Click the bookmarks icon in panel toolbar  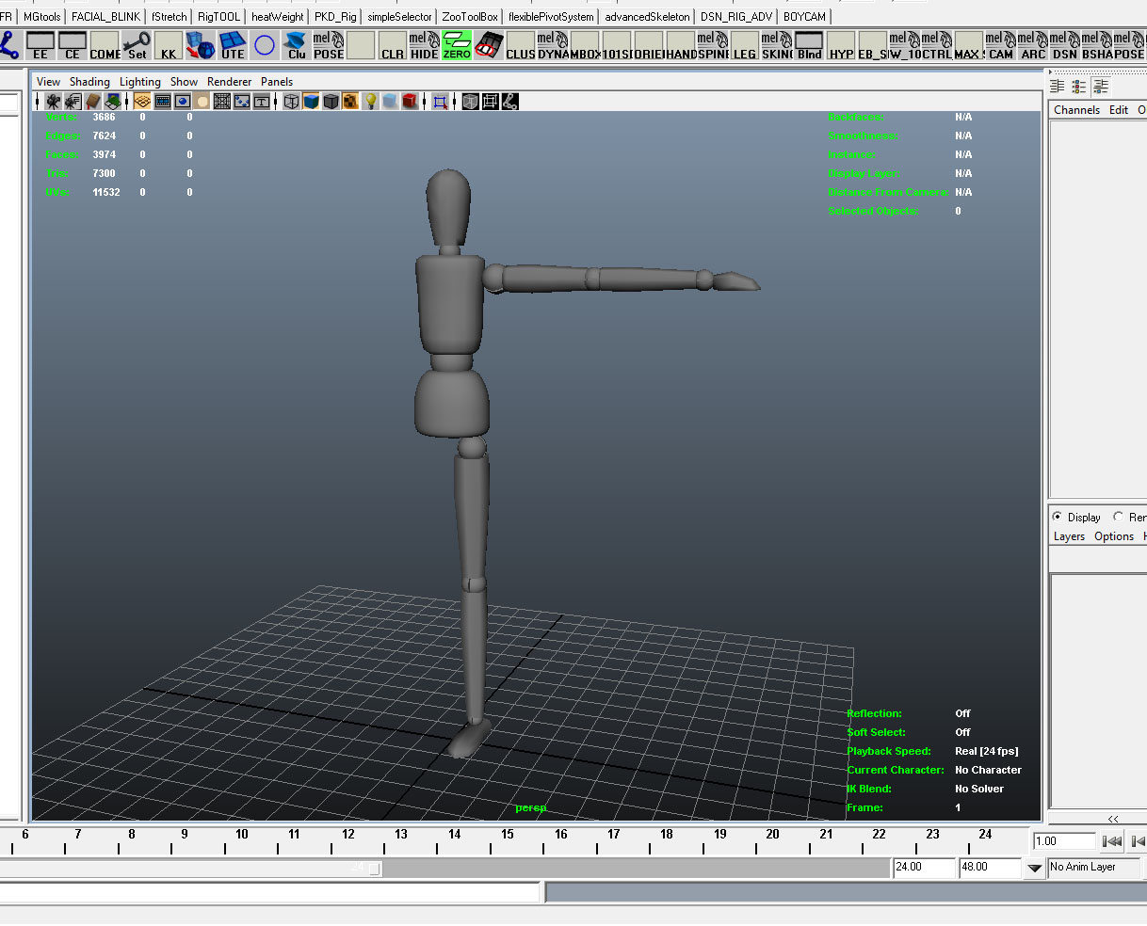pyautogui.click(x=93, y=102)
